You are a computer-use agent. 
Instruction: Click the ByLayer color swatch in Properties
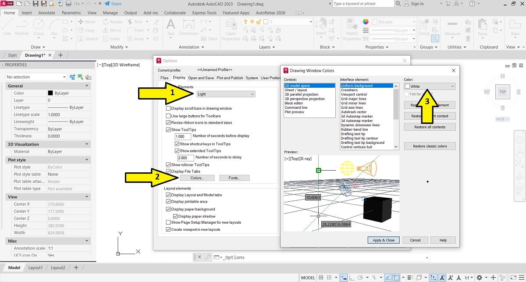point(50,93)
